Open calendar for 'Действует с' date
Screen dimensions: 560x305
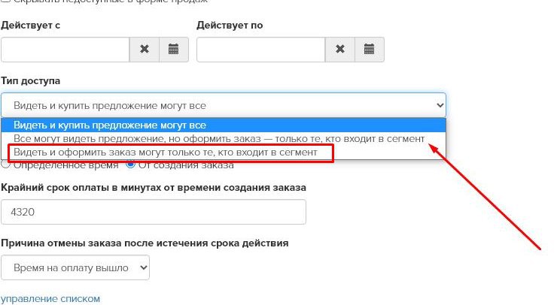coord(174,49)
